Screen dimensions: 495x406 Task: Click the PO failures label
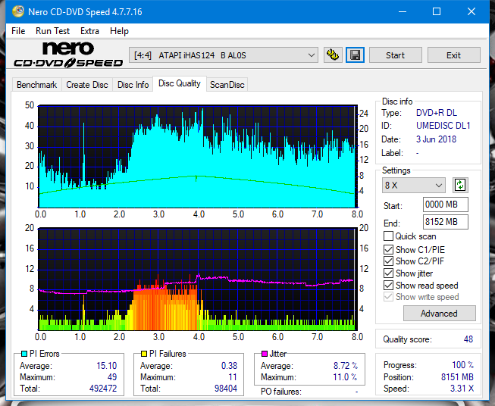pos(281,392)
